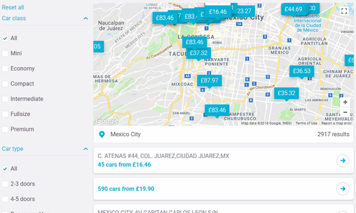The image size is (356, 213).
Task: Zoom in on the map
Action: click(345, 102)
